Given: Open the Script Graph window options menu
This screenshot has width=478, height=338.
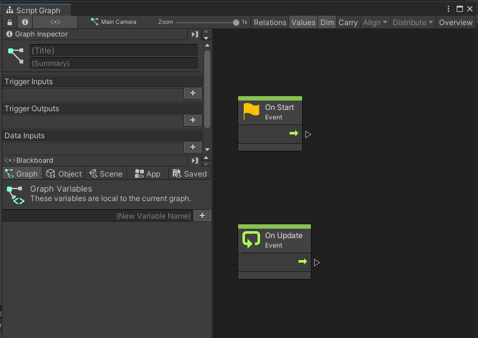Looking at the screenshot, I should click(448, 9).
